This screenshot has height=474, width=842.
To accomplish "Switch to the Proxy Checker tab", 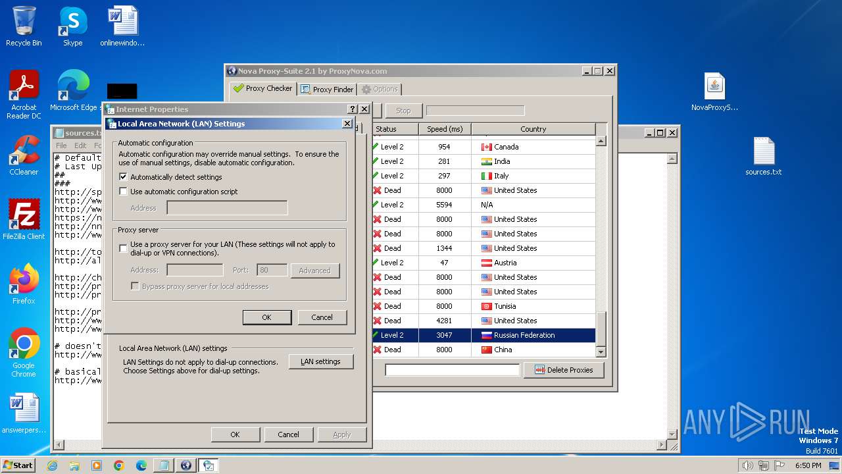I will [x=262, y=88].
